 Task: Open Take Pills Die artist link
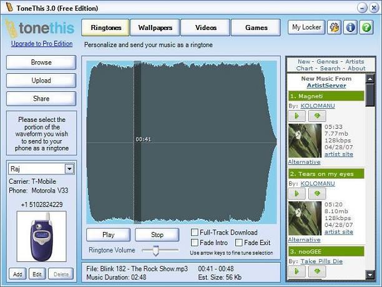click(x=321, y=261)
